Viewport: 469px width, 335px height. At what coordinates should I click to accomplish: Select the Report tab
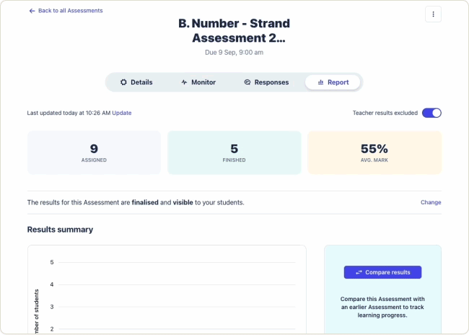(x=333, y=82)
